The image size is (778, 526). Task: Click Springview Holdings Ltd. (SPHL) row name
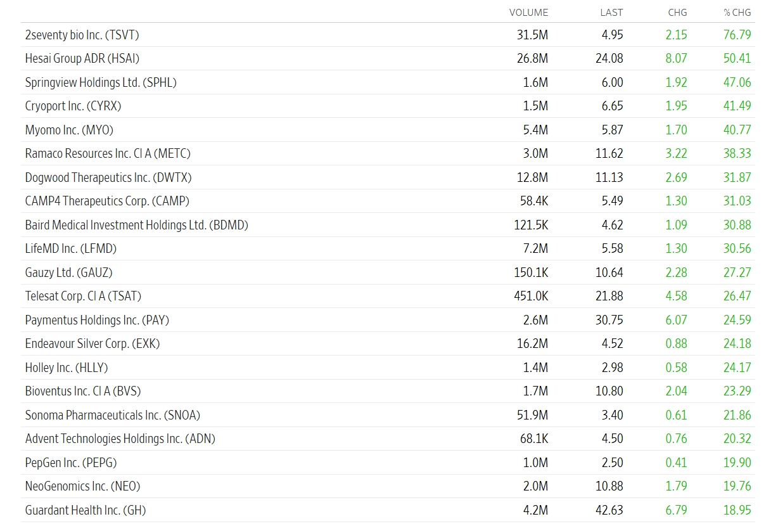[x=101, y=82]
